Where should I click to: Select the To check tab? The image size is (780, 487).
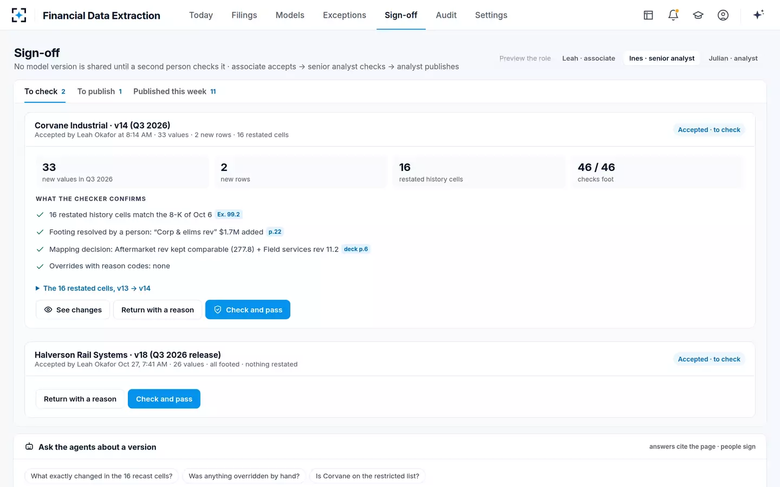pyautogui.click(x=45, y=91)
